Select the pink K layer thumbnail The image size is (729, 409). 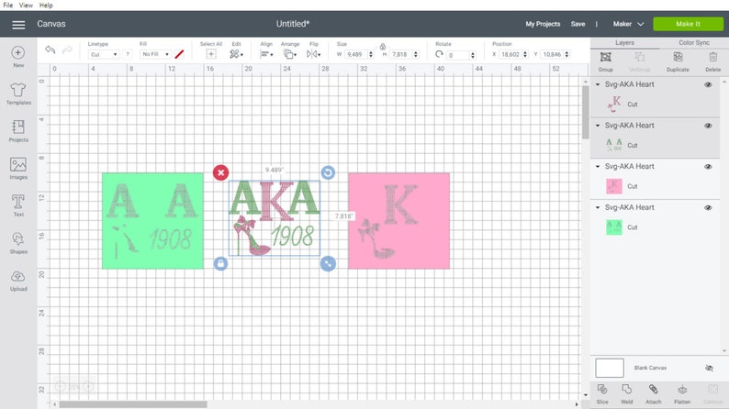pyautogui.click(x=613, y=186)
